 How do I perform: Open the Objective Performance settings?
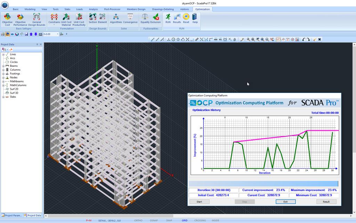point(20,19)
